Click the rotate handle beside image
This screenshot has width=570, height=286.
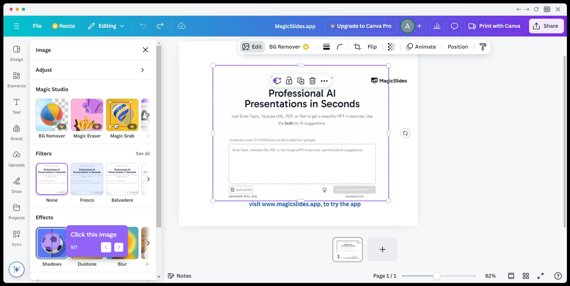pos(405,133)
